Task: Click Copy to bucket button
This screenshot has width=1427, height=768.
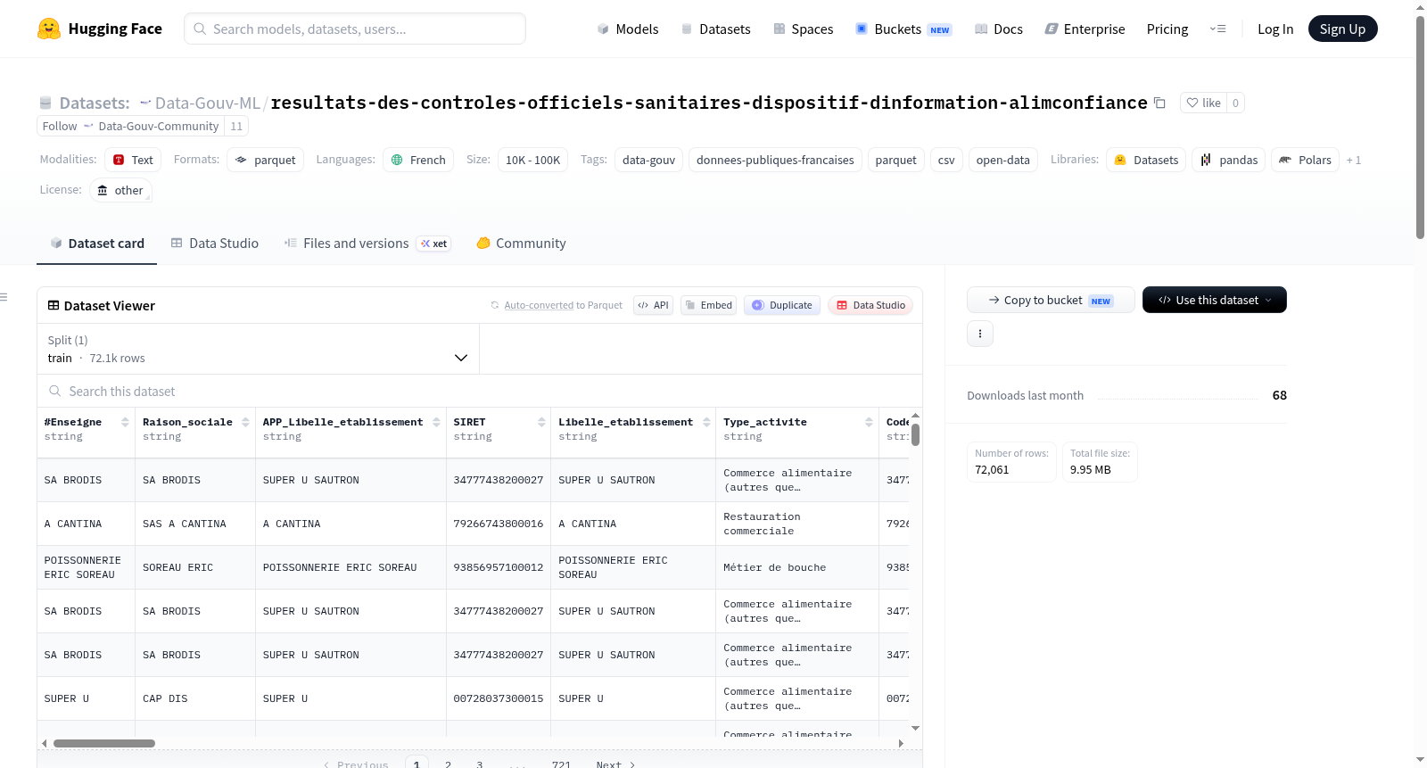Action: (x=1051, y=300)
